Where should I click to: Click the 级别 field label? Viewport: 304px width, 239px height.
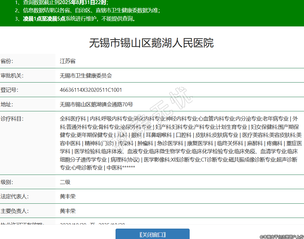7,182
